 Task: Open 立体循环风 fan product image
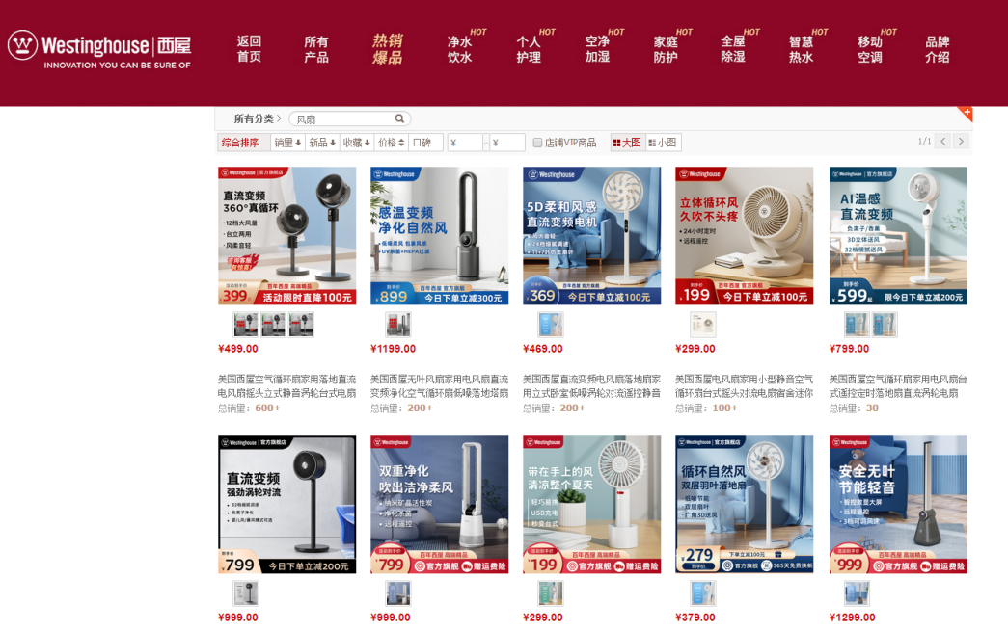click(744, 236)
